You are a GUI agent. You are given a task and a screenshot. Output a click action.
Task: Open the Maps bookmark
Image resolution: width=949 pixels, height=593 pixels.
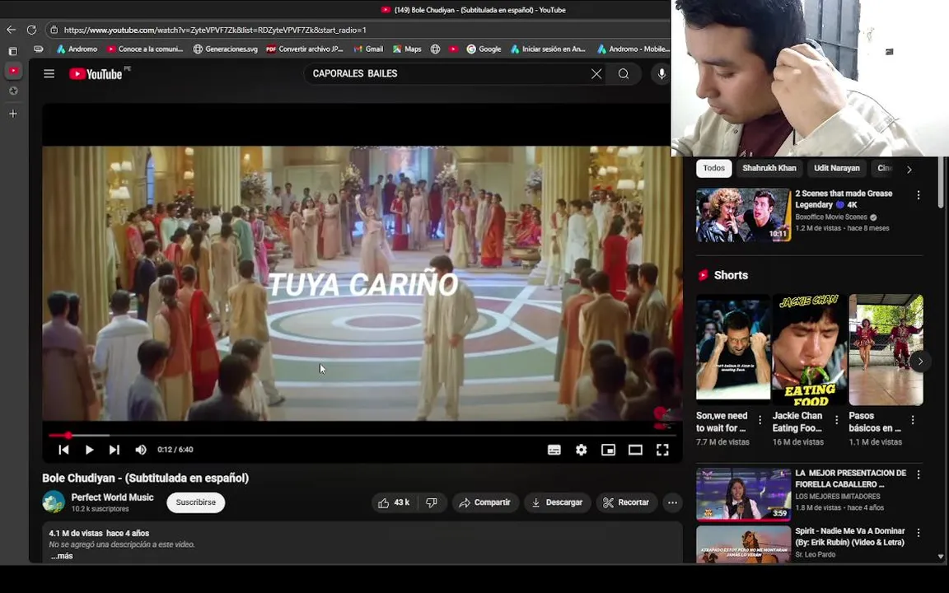(x=407, y=49)
